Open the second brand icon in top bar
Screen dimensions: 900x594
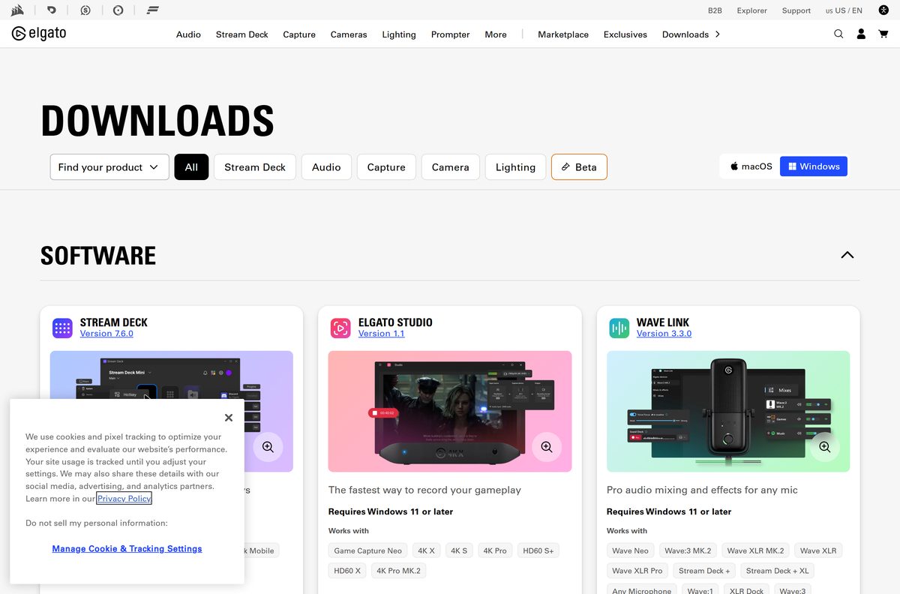pyautogui.click(x=52, y=10)
